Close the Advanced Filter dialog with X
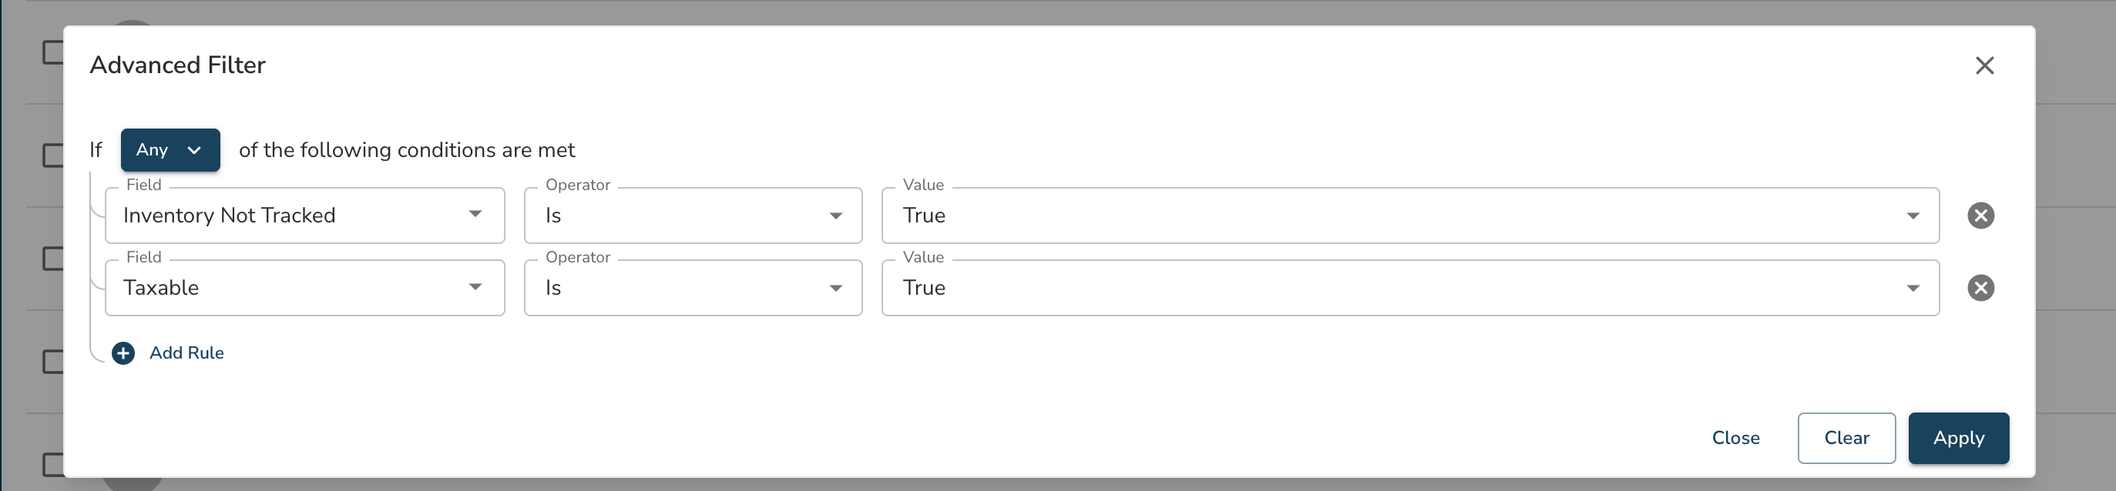2116x491 pixels. (x=1983, y=65)
